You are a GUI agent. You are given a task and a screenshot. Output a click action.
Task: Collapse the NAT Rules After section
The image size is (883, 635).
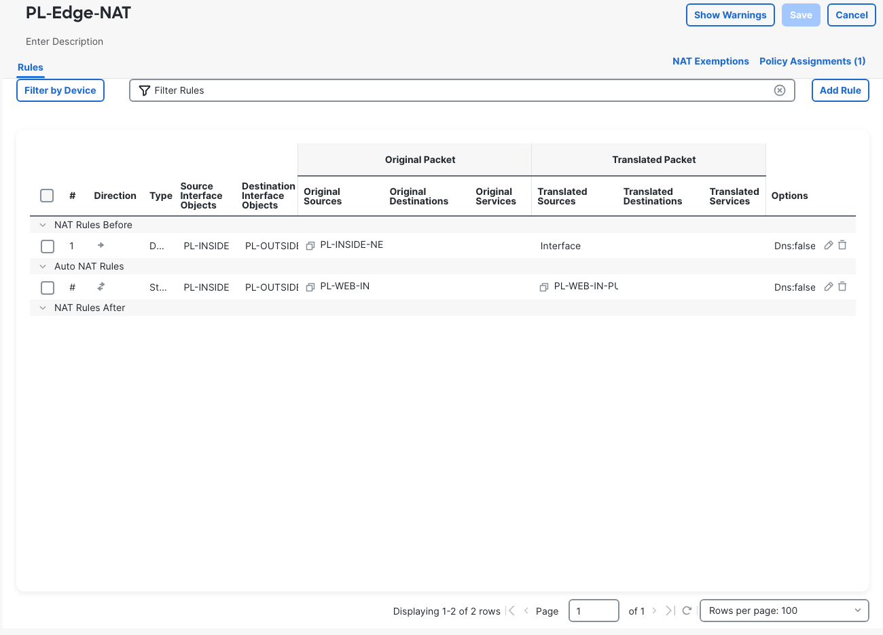[43, 308]
